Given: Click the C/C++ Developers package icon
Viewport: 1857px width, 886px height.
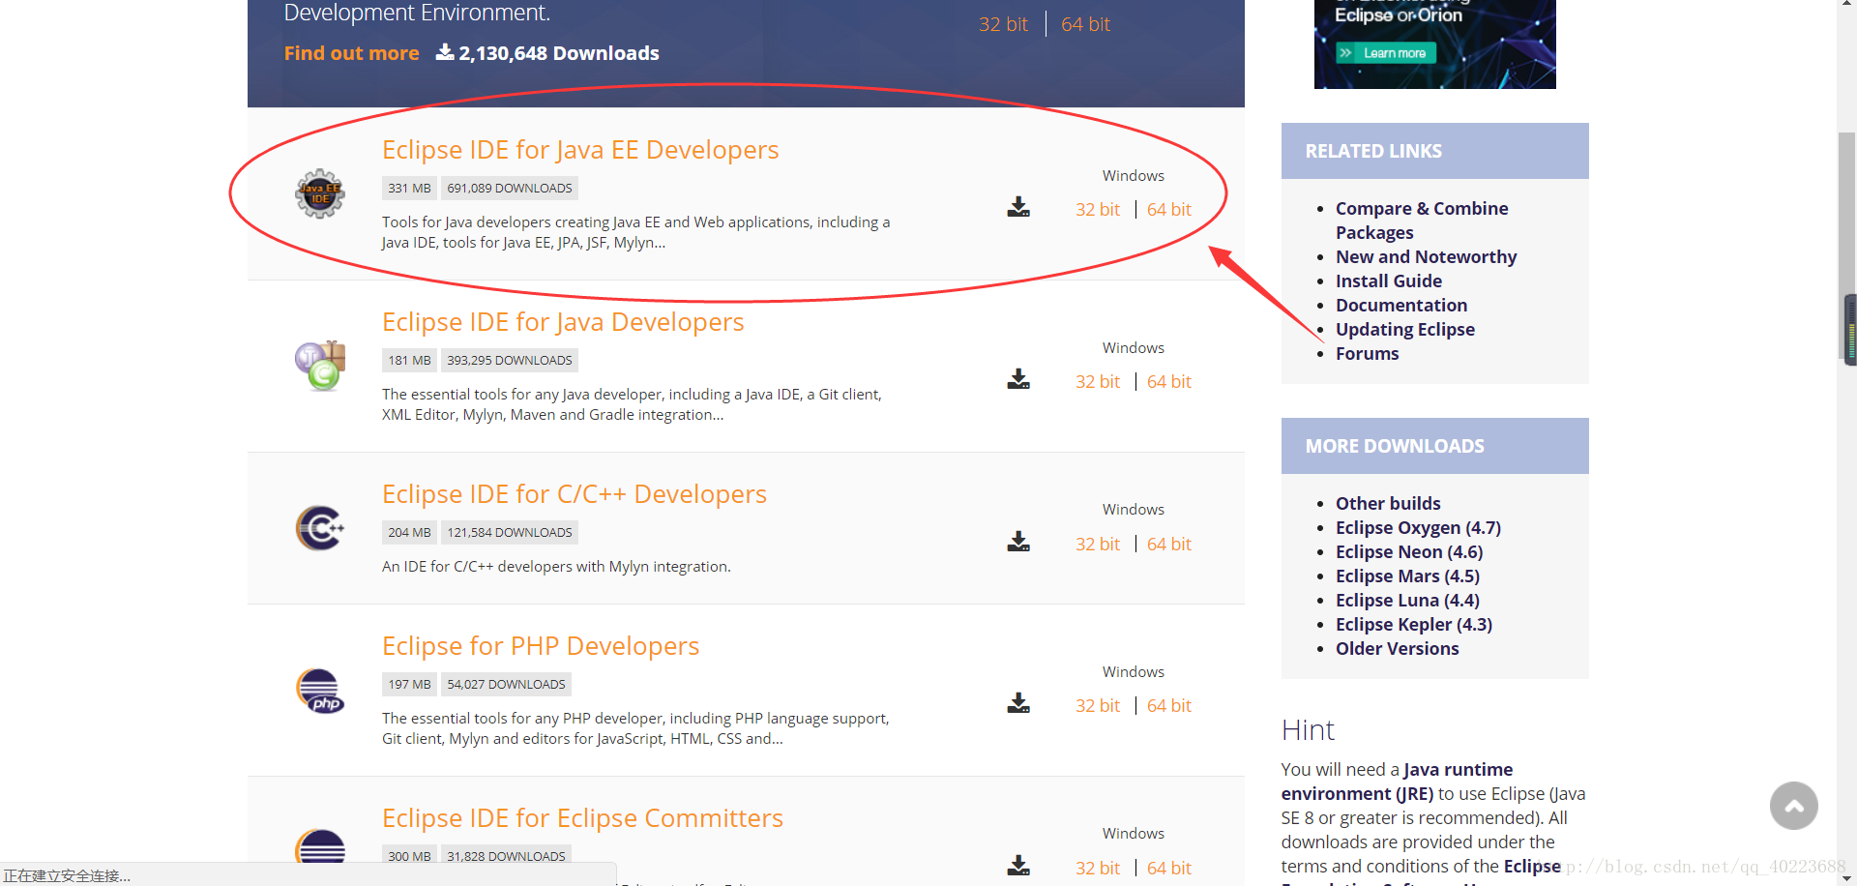Looking at the screenshot, I should 320,528.
